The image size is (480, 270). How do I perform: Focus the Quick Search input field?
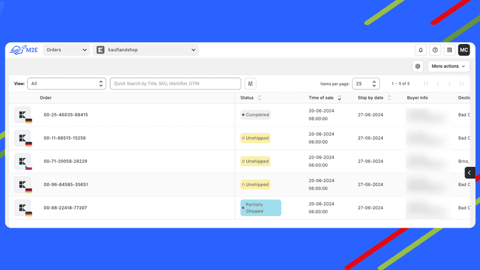click(x=176, y=83)
